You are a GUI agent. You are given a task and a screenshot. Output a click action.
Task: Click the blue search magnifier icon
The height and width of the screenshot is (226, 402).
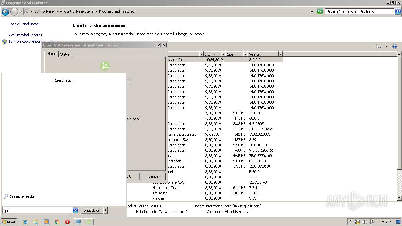pyautogui.click(x=398, y=12)
